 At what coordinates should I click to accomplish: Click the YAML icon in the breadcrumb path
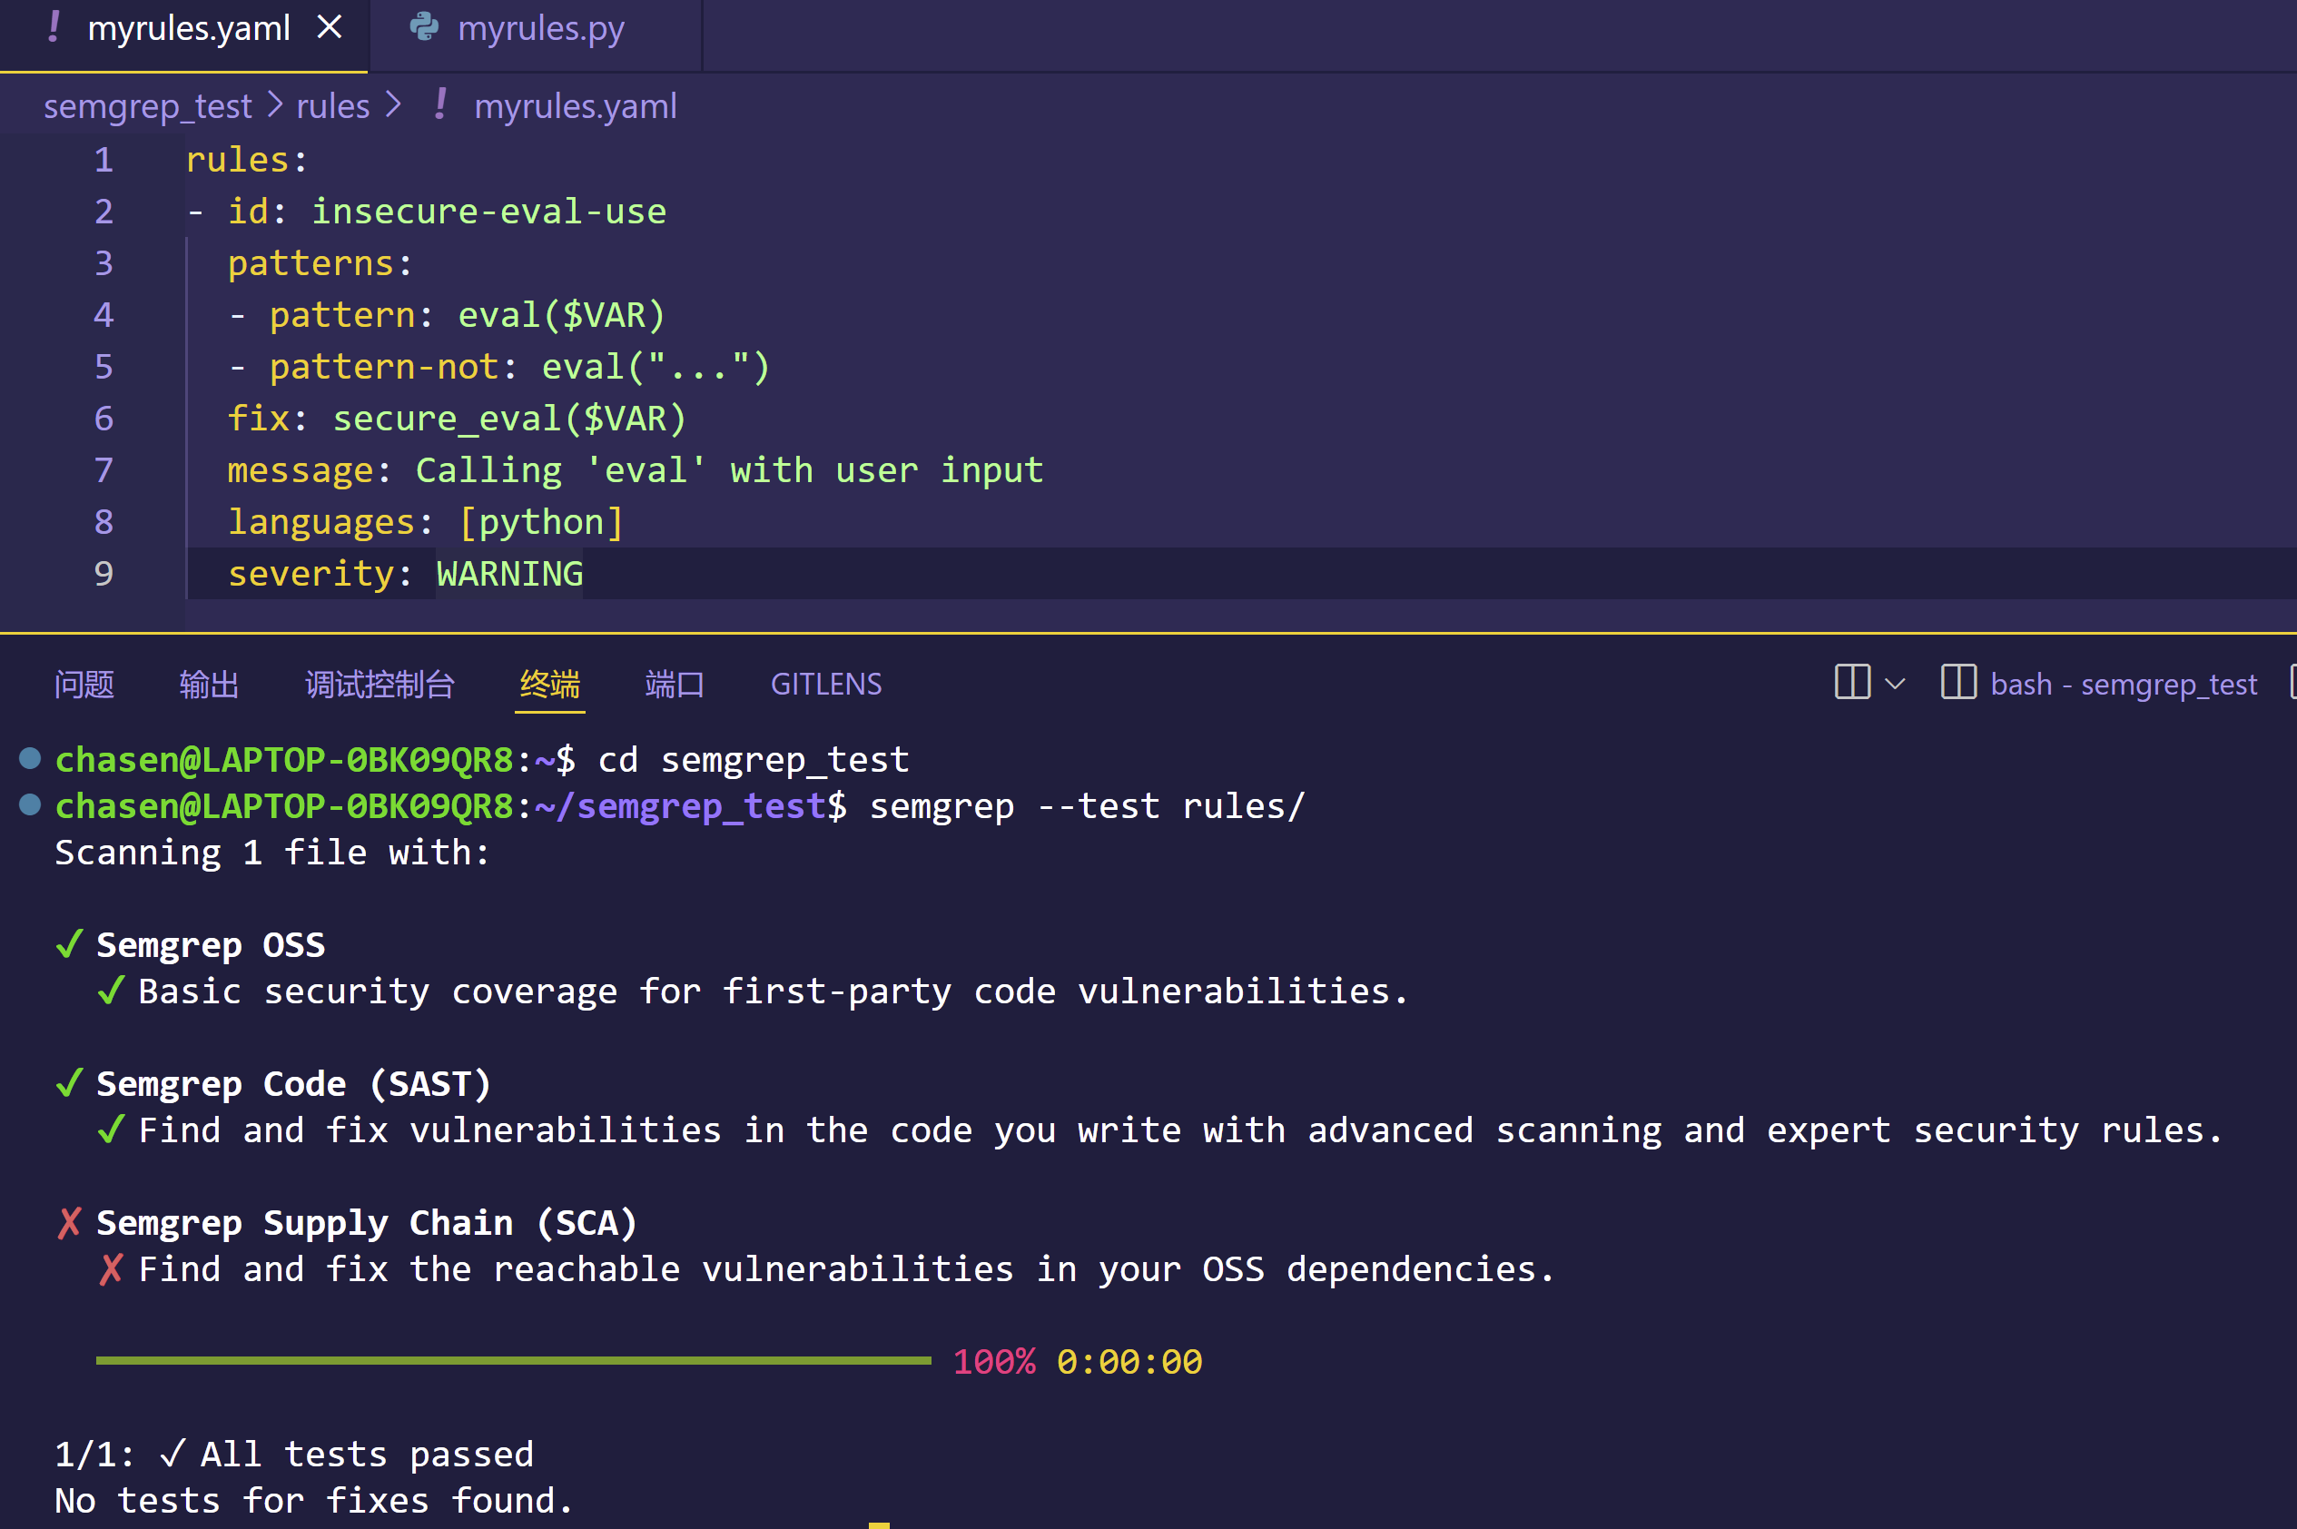coord(440,105)
